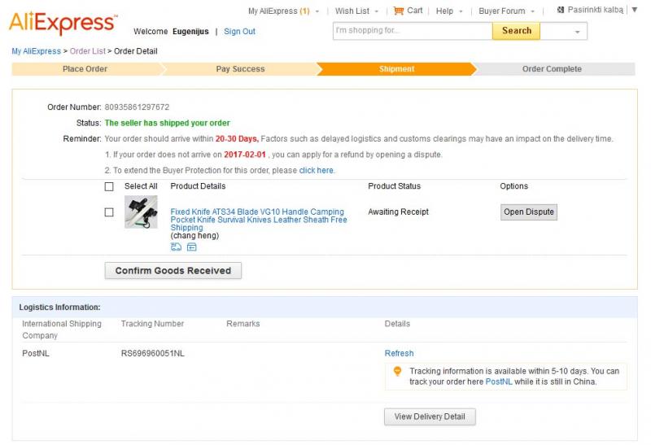The width and height of the screenshot is (651, 445).
Task: Click the shopping cart icon
Action: point(399,11)
